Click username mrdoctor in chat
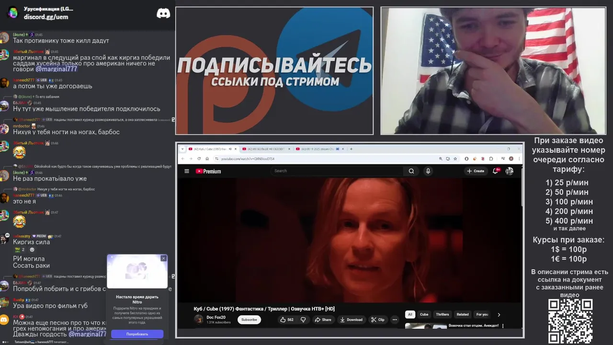The width and height of the screenshot is (613, 345). tap(21, 126)
